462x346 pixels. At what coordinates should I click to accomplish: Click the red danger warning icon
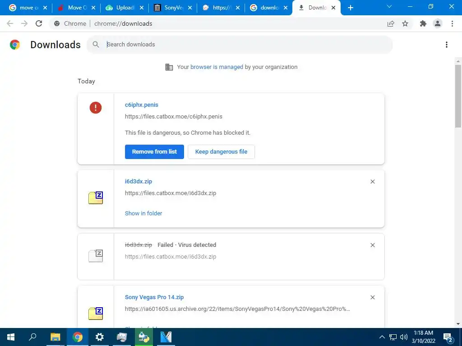tap(96, 107)
